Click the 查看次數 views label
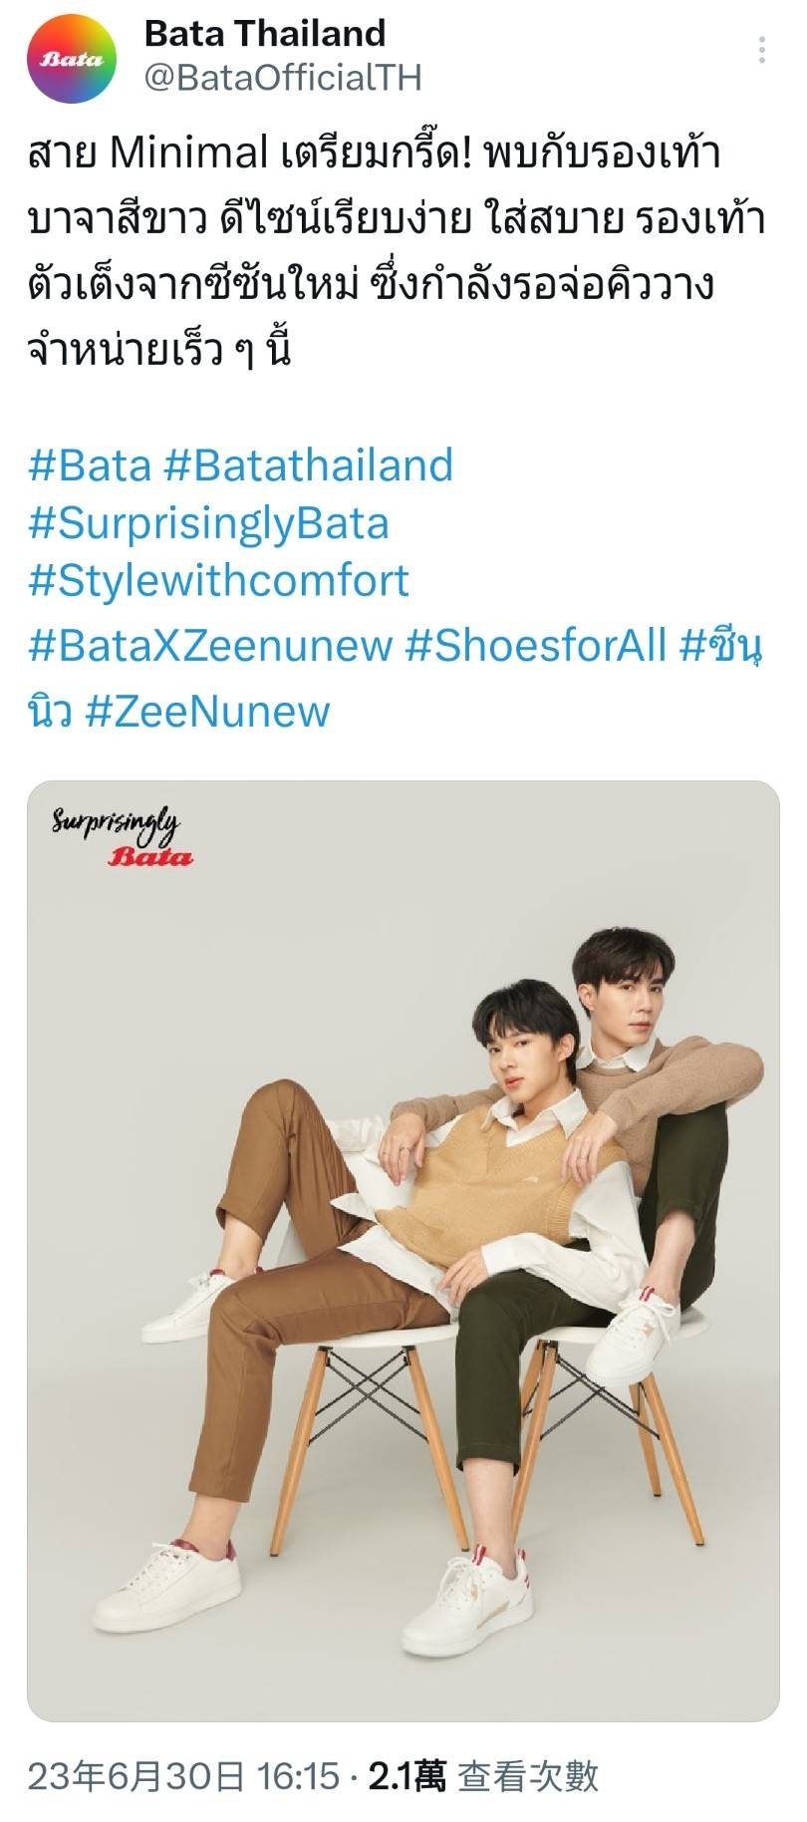 point(528,1775)
